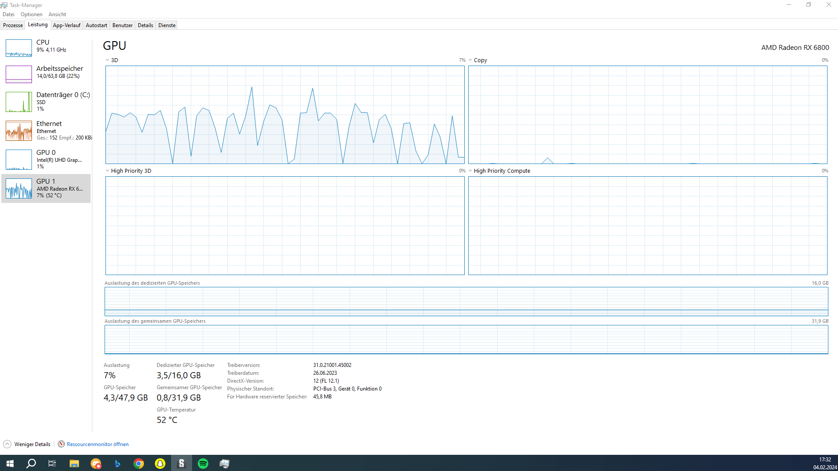Click the Auslastung value 7%
This screenshot has height=471, width=838.
pos(109,375)
